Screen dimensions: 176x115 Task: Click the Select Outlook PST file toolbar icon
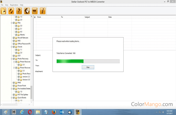click(4, 11)
